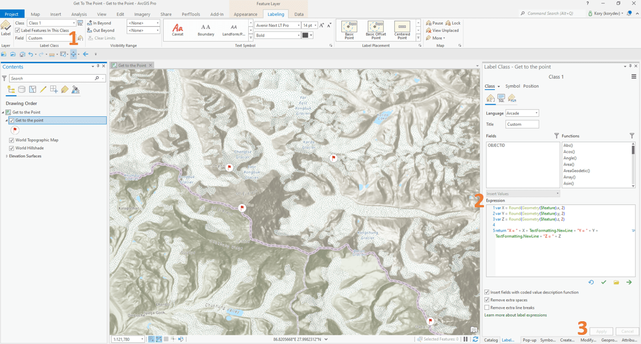Screen dimensions: 641x344
Task: Click refresh icon in map status bar
Action: coord(475,339)
